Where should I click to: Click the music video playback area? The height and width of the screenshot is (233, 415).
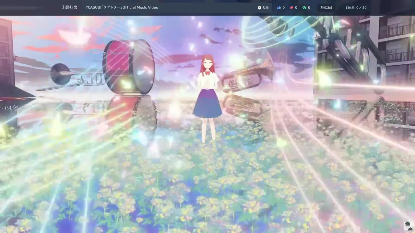point(207,124)
